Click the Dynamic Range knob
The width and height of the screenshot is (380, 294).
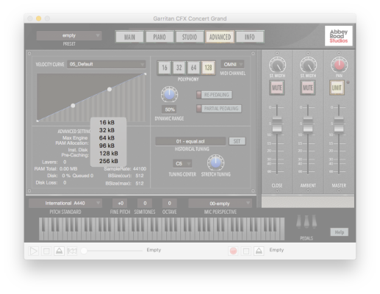(169, 94)
